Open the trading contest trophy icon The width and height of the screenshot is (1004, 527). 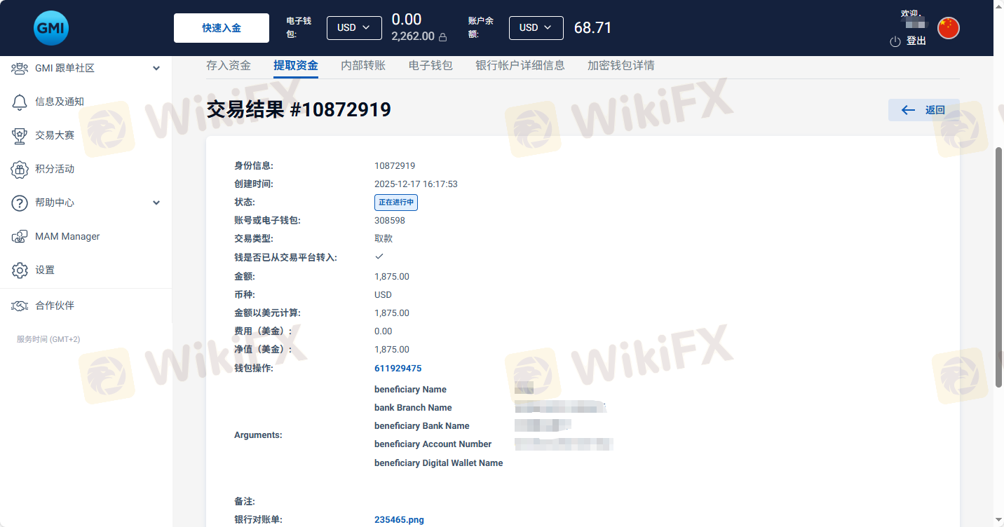pyautogui.click(x=20, y=135)
